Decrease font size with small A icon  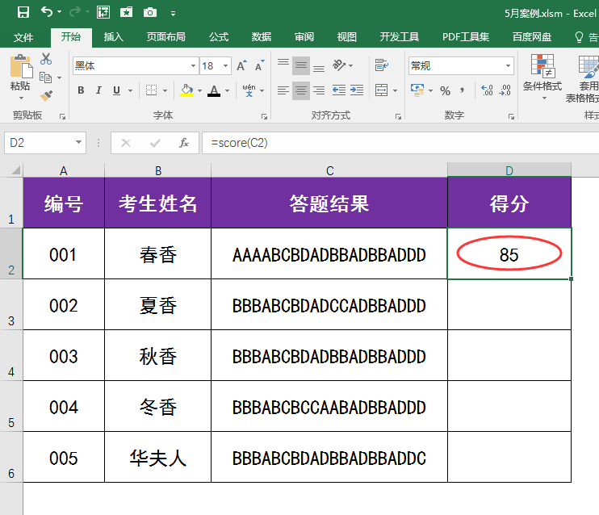click(x=260, y=65)
